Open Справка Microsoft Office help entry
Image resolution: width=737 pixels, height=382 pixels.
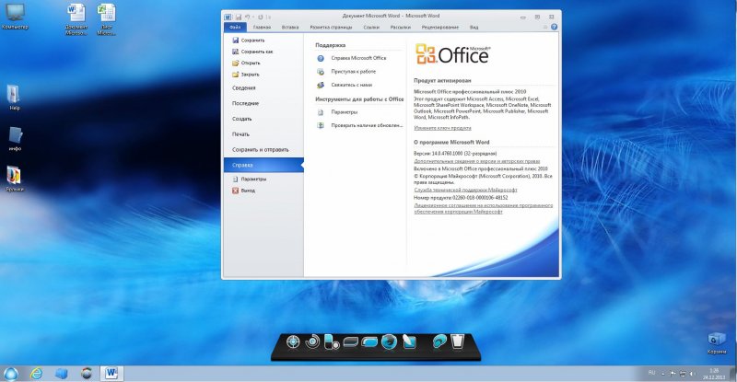tap(352, 58)
